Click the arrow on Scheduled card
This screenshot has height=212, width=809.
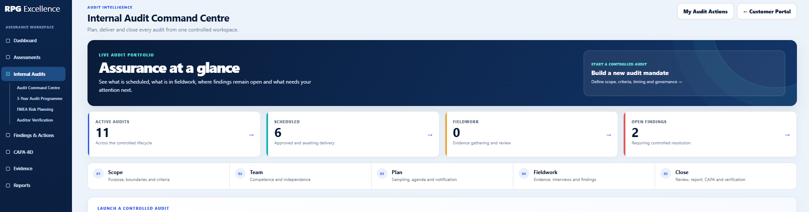430,135
